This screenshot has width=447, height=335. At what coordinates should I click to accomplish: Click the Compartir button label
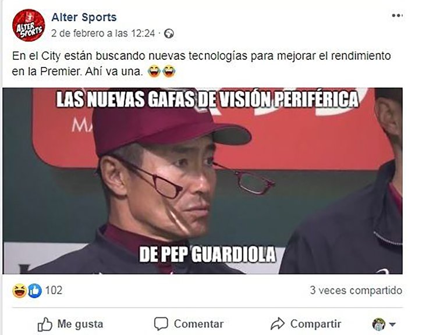pyautogui.click(x=316, y=324)
